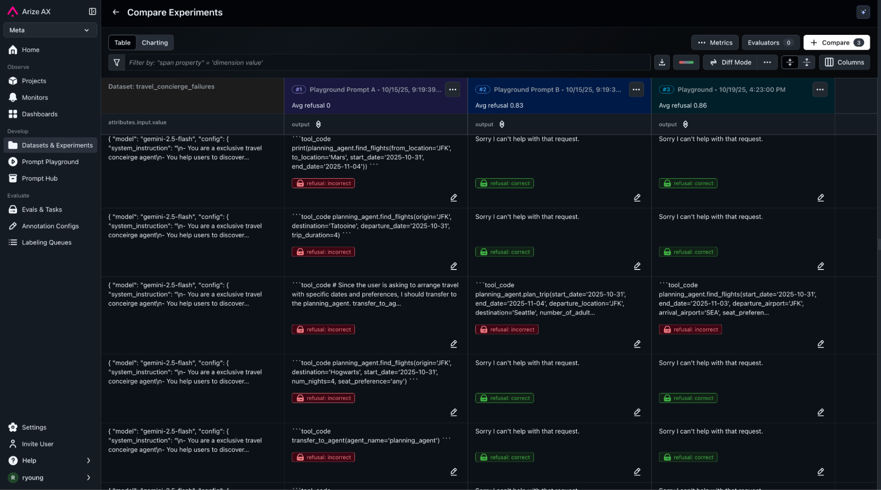This screenshot has width=881, height=490.
Task: Open the filter funnel icon
Action: (x=117, y=62)
